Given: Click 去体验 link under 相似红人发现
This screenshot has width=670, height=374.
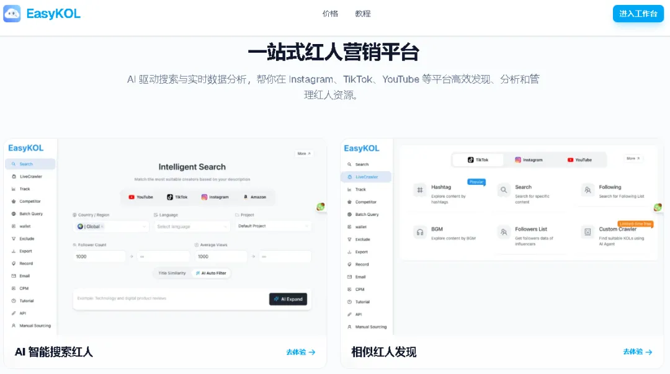Looking at the screenshot, I should tap(638, 352).
